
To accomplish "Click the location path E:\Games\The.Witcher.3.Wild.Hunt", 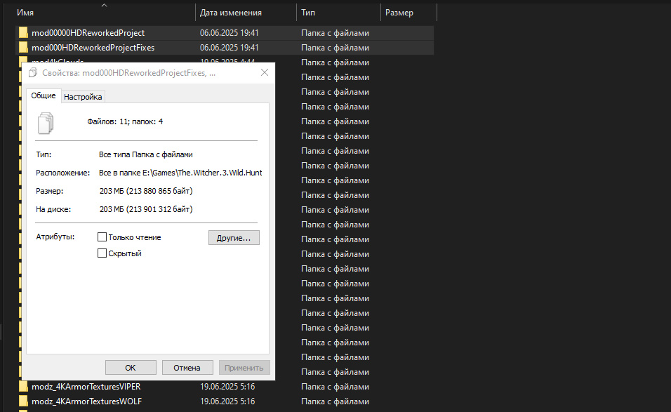I will pyautogui.click(x=202, y=173).
